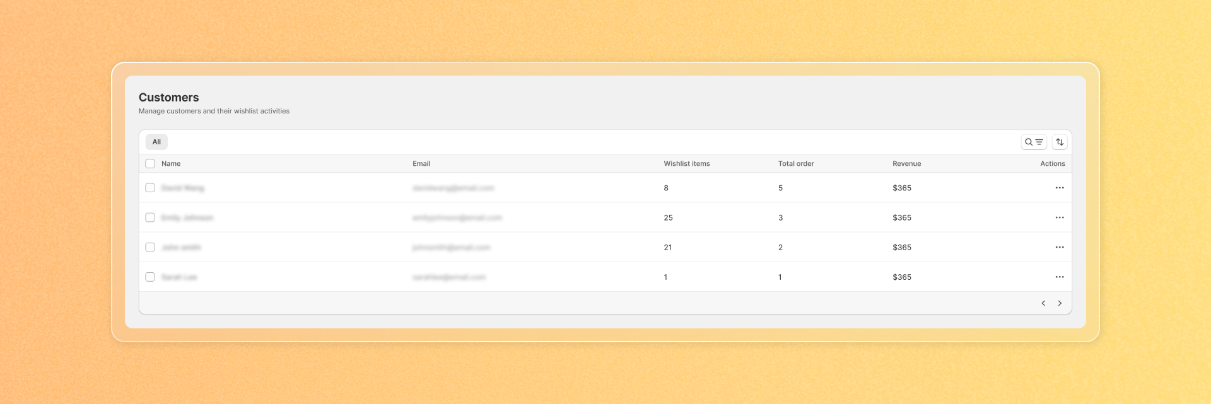Click the Revenue column header
Viewport: 1211px width, 404px height.
(907, 163)
